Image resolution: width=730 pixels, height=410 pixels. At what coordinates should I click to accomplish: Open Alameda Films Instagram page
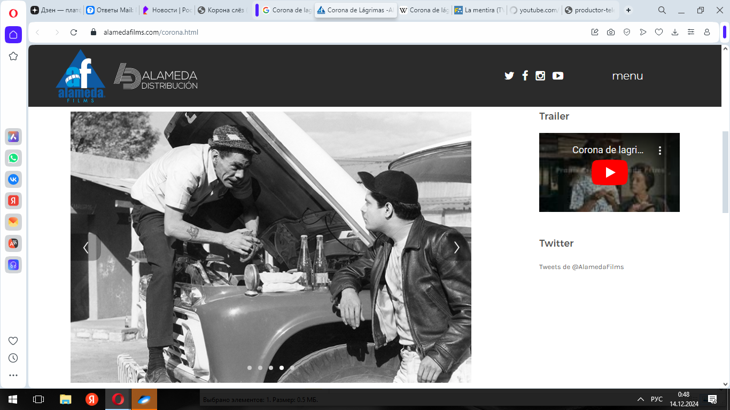(x=540, y=76)
